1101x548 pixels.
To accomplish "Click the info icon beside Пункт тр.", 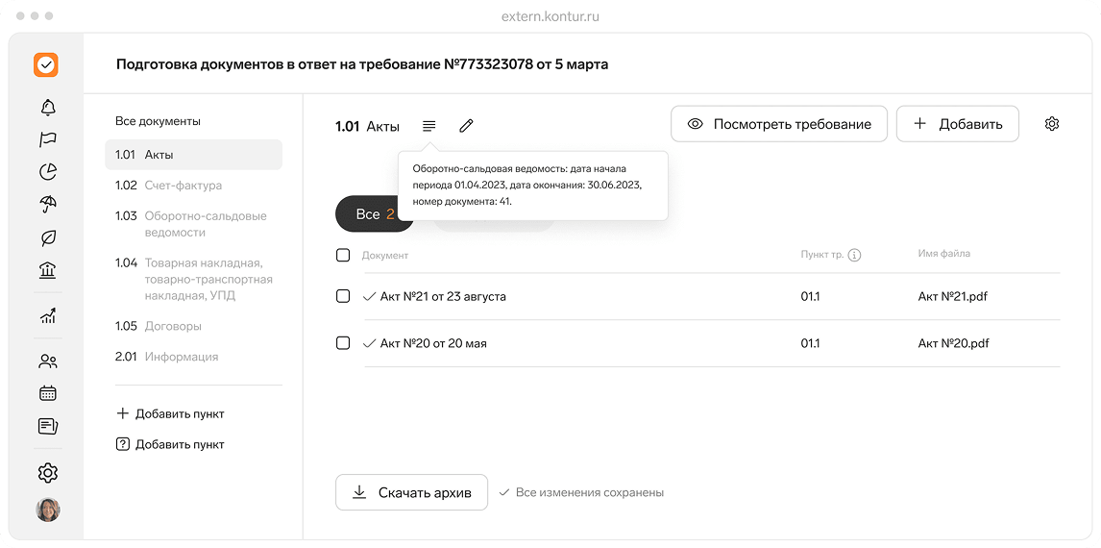I will pos(854,256).
